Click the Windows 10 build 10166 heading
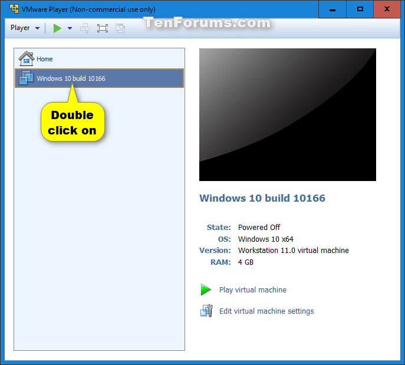Screen dimensions: 405x365 [262, 198]
